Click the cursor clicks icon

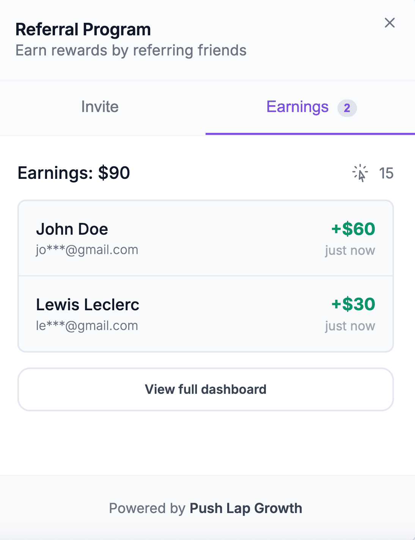point(360,174)
